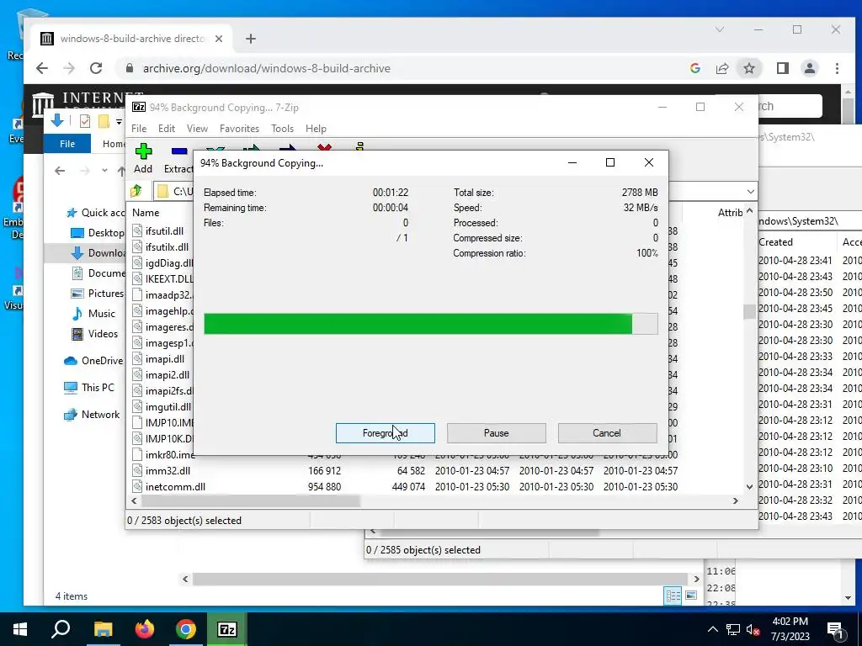862x646 pixels.
Task: Click the green copy progress bar
Action: [431, 324]
